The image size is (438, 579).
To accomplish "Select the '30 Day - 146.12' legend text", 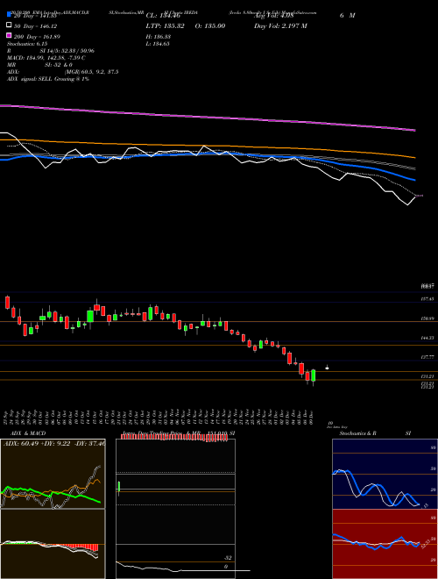I will click(36, 26).
